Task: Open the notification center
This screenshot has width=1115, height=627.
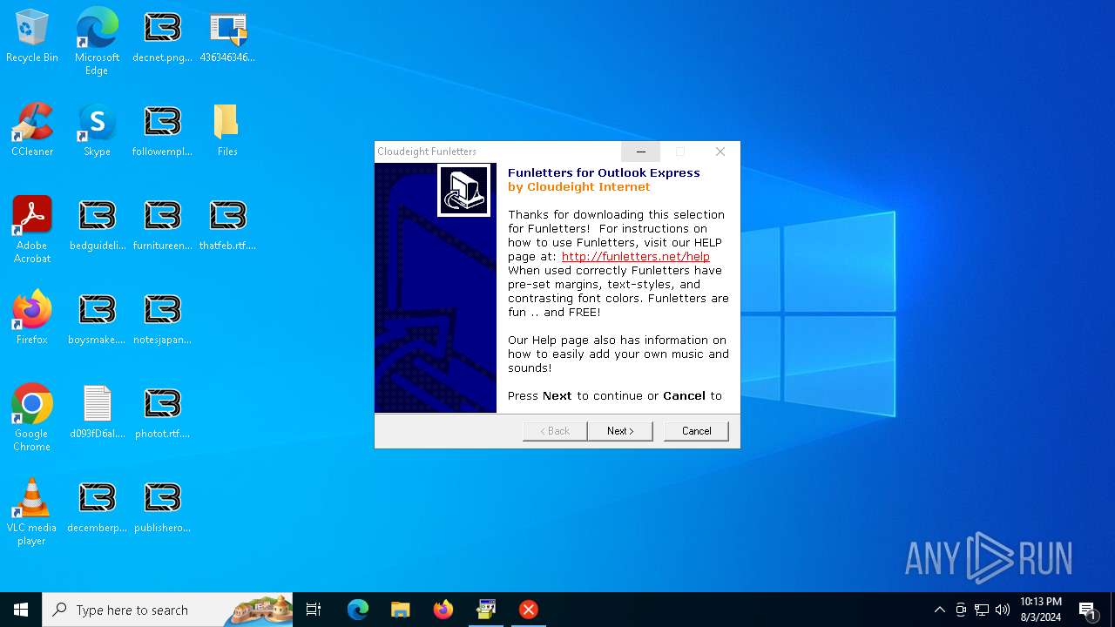Action: coord(1088,610)
